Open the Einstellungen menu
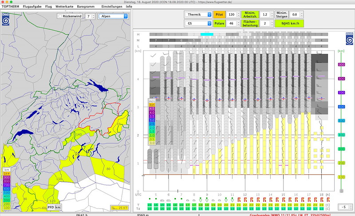 pyautogui.click(x=112, y=7)
